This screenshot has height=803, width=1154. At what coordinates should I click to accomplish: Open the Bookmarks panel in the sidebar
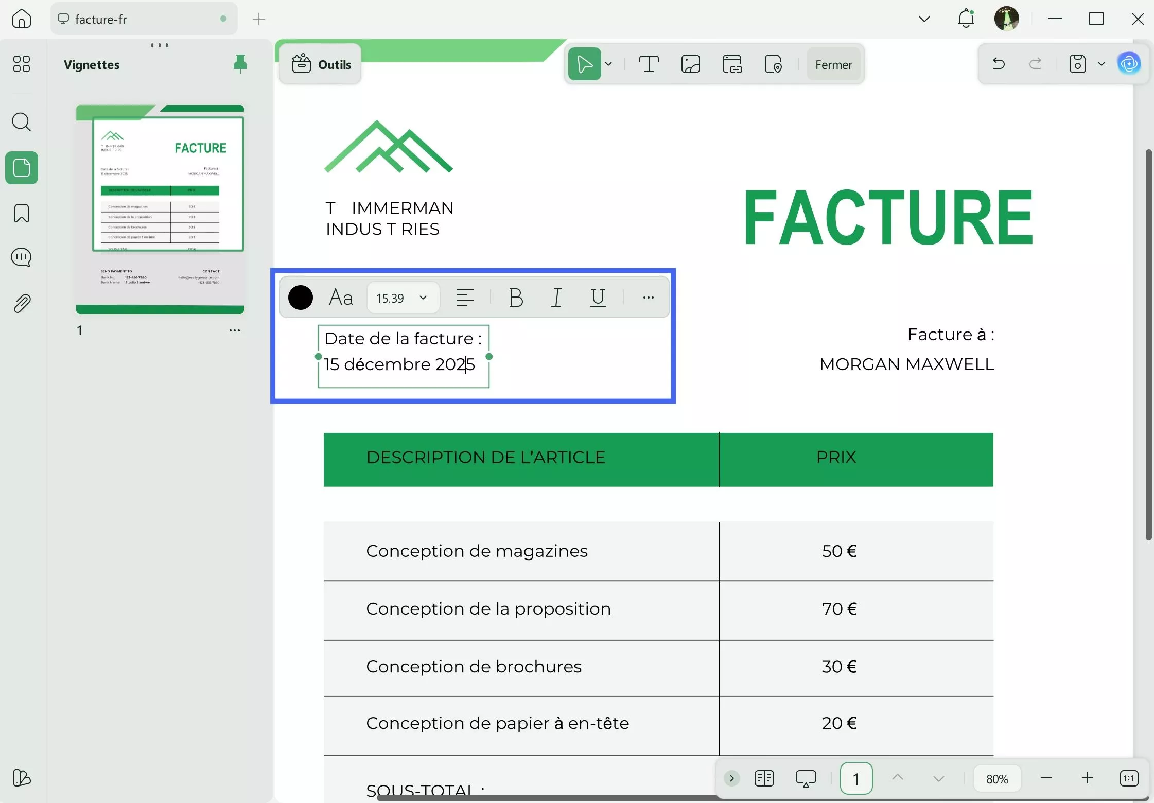(x=21, y=213)
